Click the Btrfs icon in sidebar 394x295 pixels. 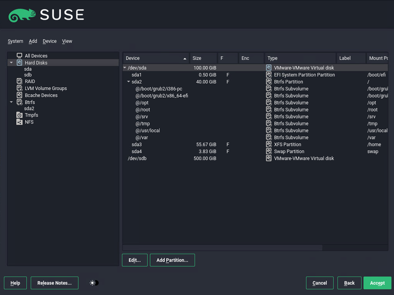click(x=19, y=102)
